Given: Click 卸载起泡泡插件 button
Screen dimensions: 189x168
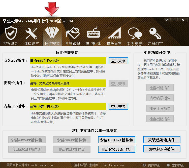Looking at the screenshot, I should pyautogui.click(x=162, y=149).
